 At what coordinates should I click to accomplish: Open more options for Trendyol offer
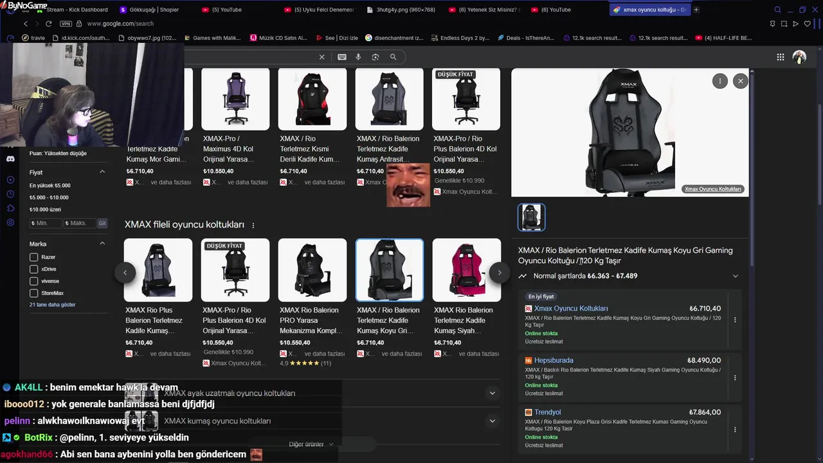(x=735, y=430)
